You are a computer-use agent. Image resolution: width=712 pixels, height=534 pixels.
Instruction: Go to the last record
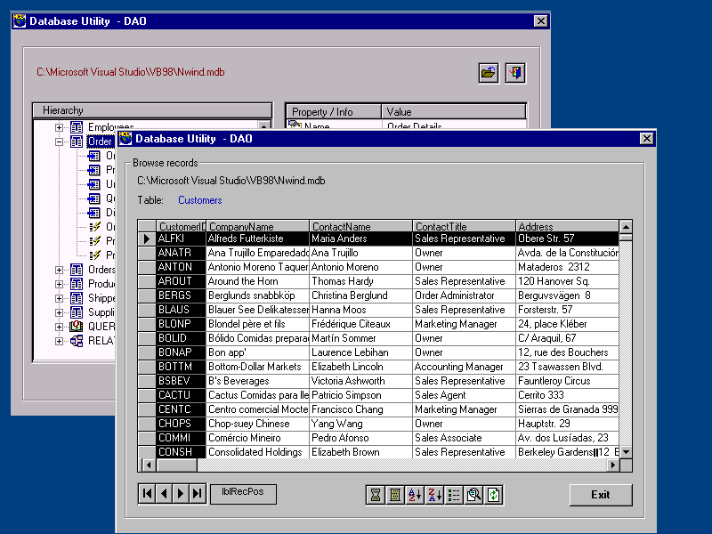(x=198, y=494)
